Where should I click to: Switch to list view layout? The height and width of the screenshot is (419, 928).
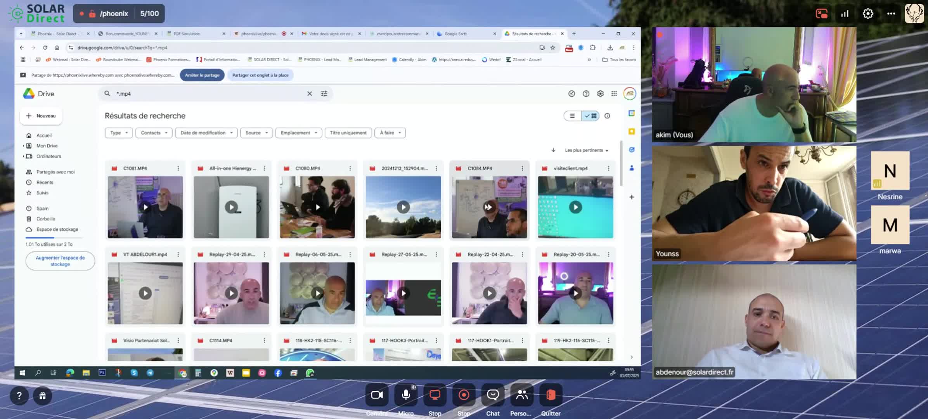pyautogui.click(x=572, y=116)
